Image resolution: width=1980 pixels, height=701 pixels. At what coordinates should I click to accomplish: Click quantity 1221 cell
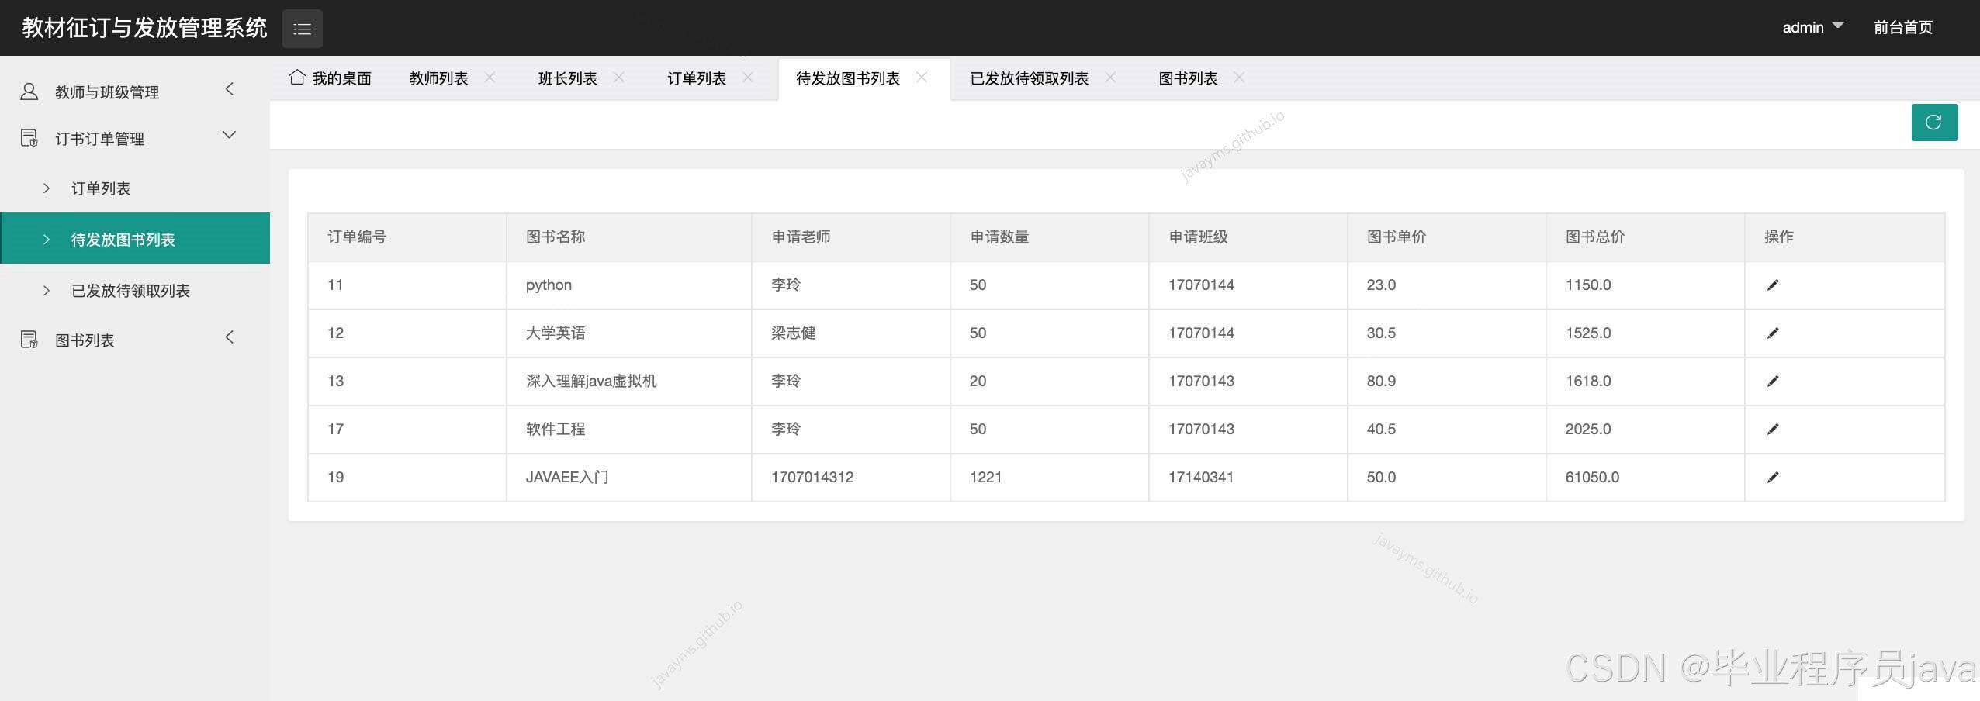tap(1050, 478)
